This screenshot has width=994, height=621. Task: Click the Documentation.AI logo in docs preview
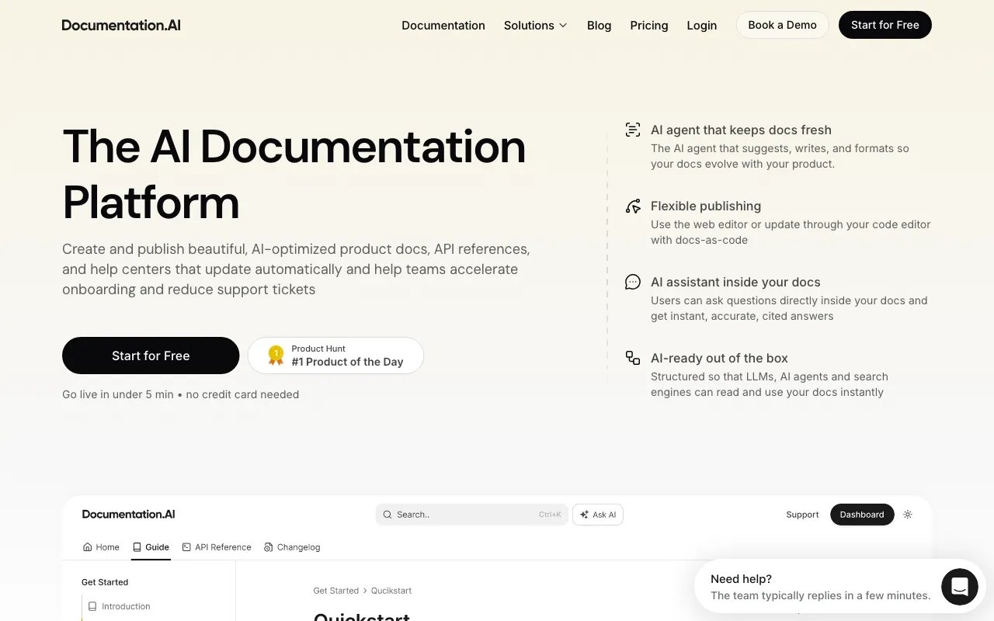pos(128,515)
